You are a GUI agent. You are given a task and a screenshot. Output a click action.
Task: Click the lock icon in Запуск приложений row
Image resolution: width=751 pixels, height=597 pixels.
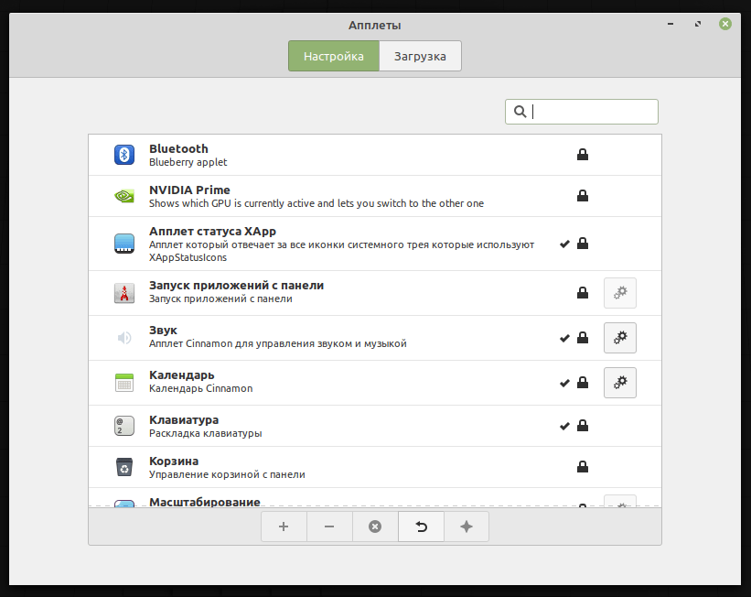pos(583,292)
